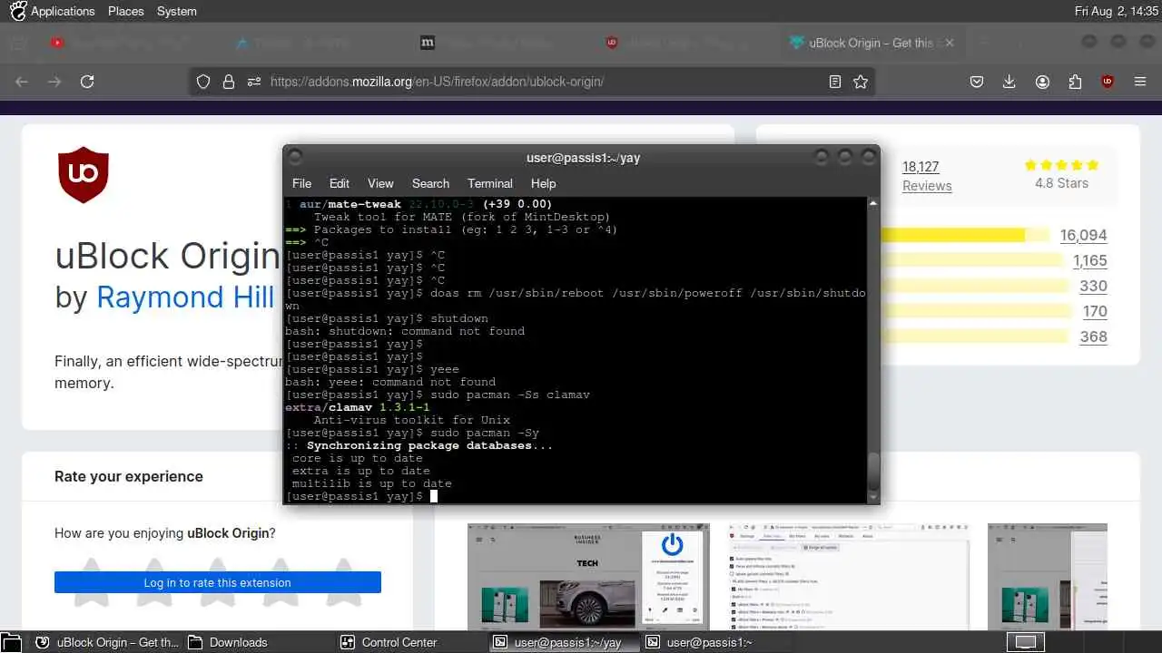Open the terminal View menu
This screenshot has width=1162, height=653.
[380, 183]
